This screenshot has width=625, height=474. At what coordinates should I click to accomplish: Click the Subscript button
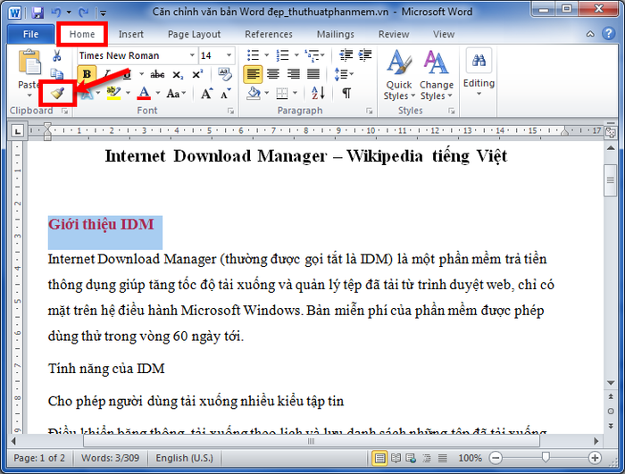click(x=178, y=74)
